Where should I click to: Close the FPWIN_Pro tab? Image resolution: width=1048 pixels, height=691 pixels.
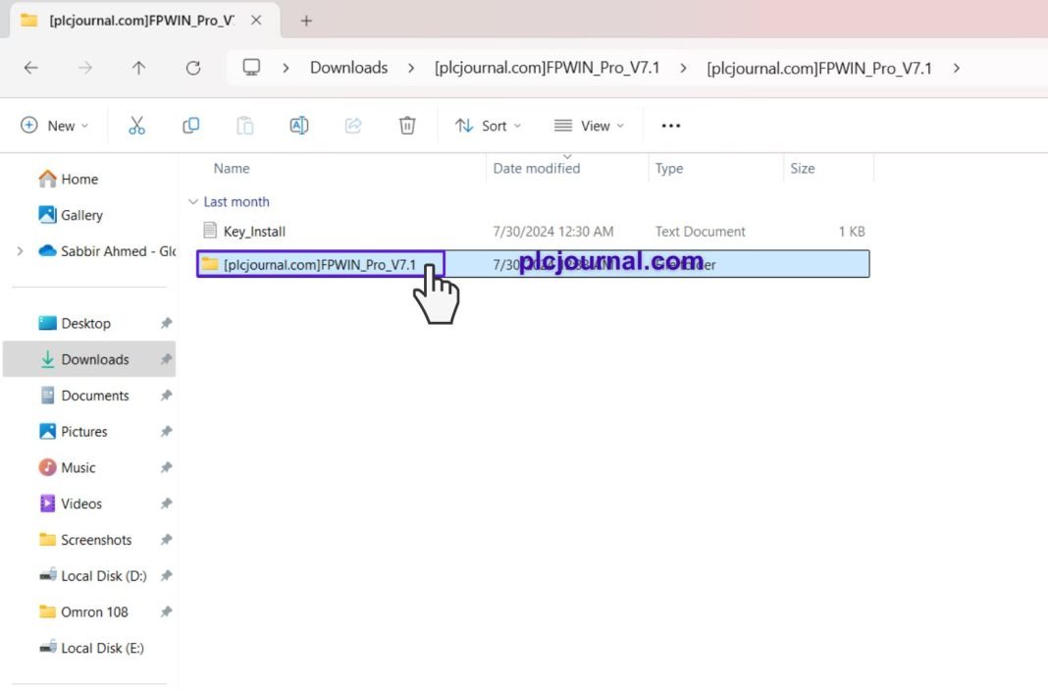point(256,21)
